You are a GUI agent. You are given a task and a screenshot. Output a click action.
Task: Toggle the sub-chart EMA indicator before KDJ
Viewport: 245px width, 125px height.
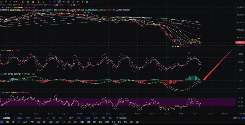click(x=71, y=118)
